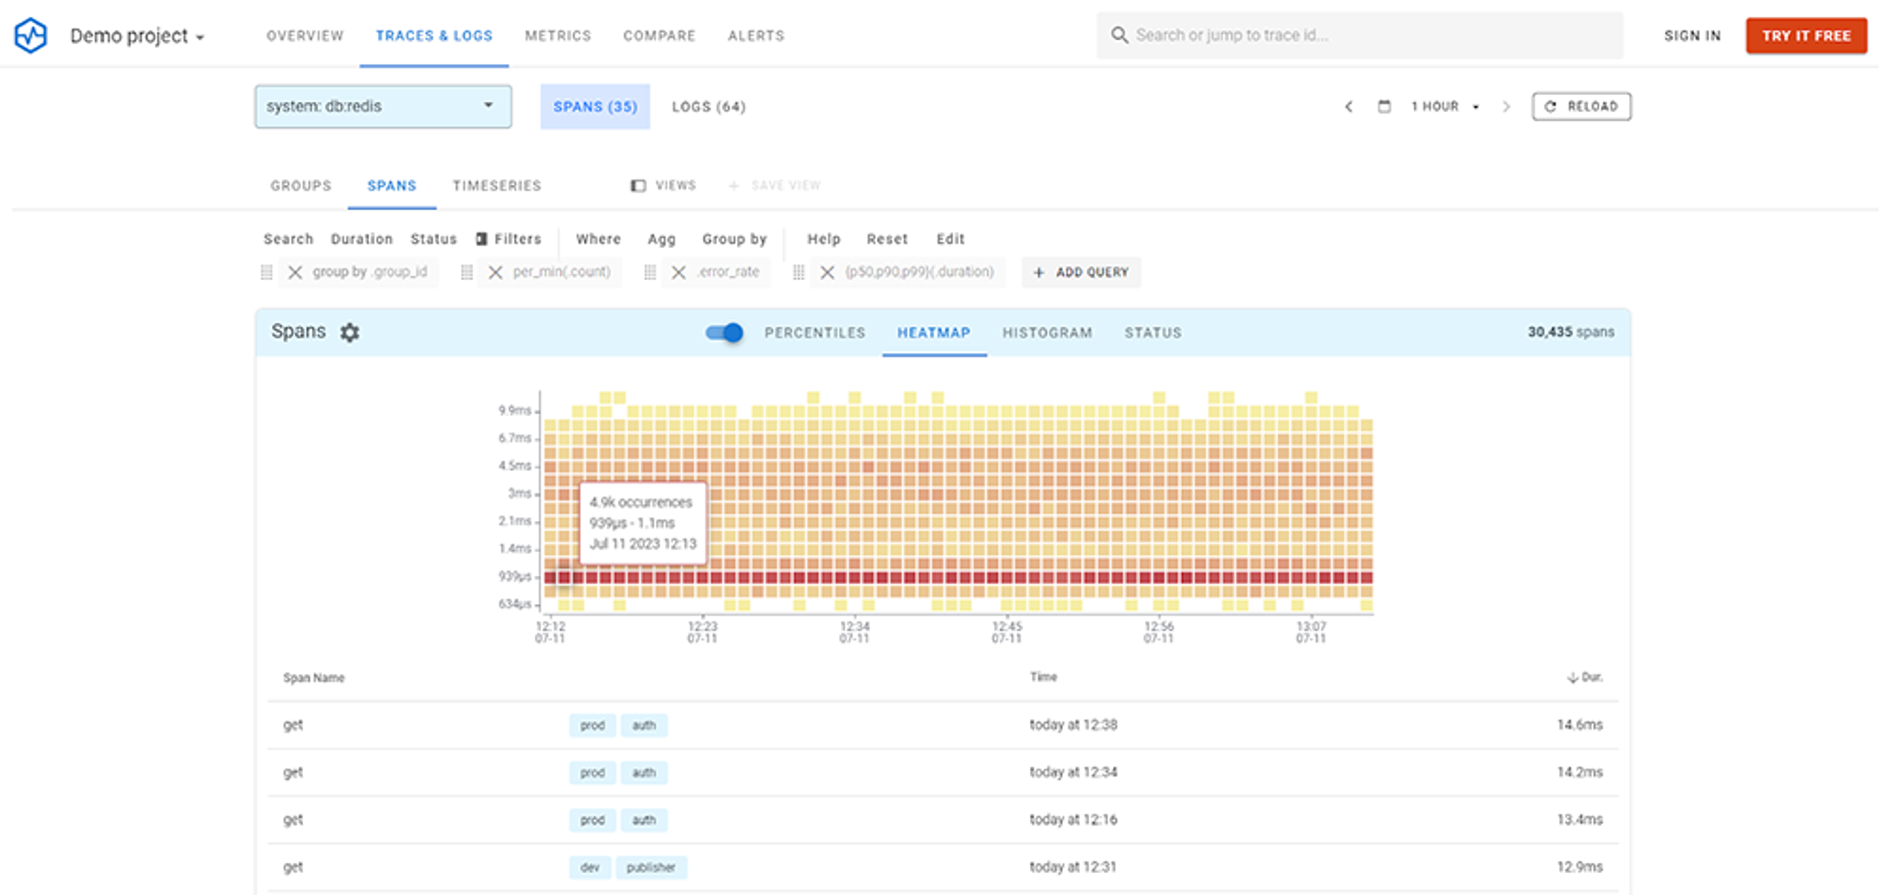This screenshot has height=895, width=1890.
Task: Remove the 'group by .group_id' query
Action: (x=295, y=272)
